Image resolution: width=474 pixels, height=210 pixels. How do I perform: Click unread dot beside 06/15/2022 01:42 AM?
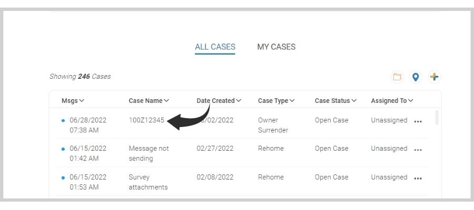click(x=64, y=149)
